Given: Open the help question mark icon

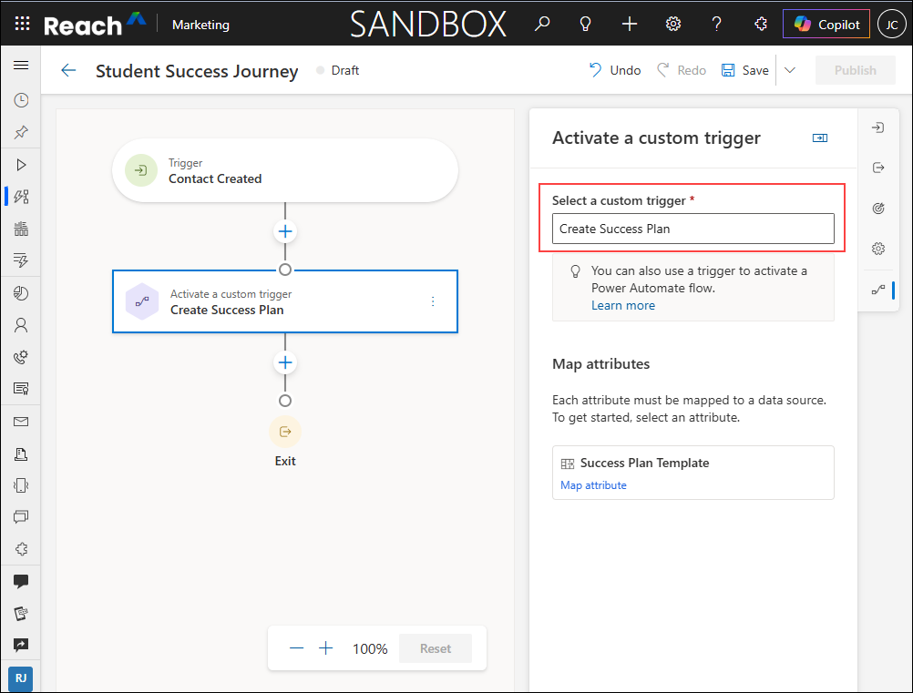Looking at the screenshot, I should (x=717, y=24).
